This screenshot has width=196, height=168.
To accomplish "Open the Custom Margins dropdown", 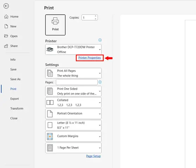I will tap(73, 136).
